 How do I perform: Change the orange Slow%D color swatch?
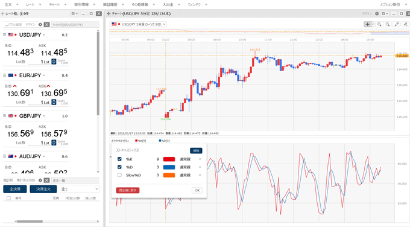pos(169,175)
